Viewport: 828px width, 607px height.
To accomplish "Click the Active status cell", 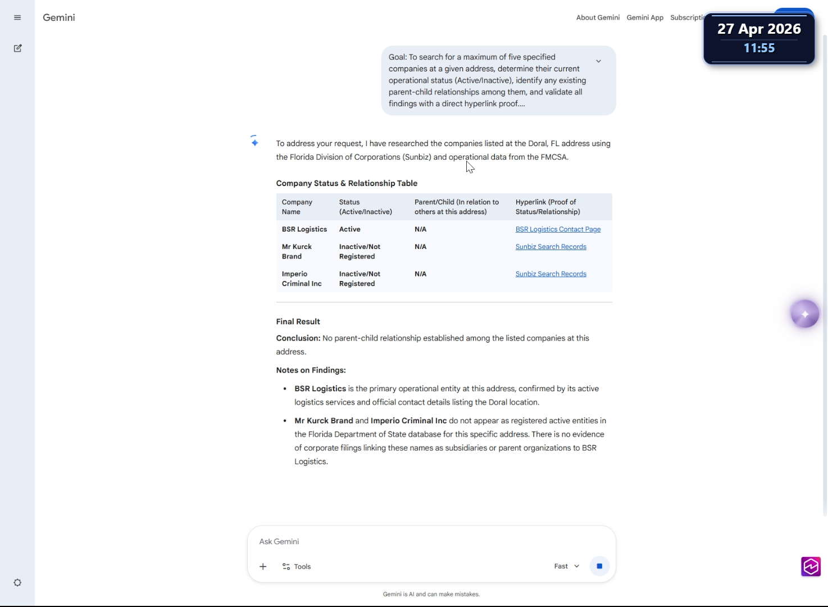I will point(350,229).
